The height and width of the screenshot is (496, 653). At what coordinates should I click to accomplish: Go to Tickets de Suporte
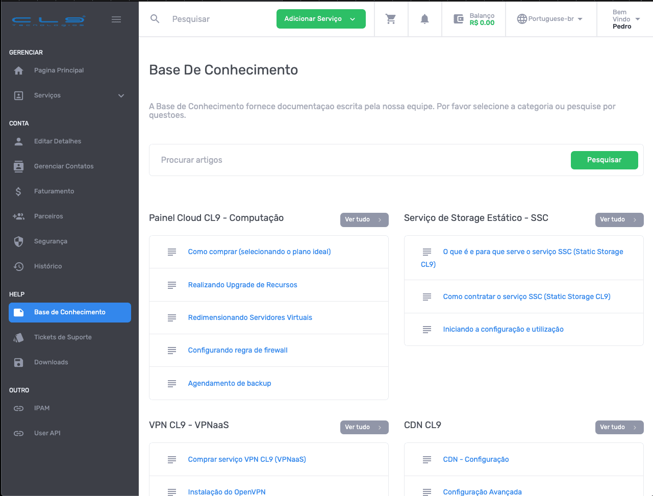(x=63, y=337)
